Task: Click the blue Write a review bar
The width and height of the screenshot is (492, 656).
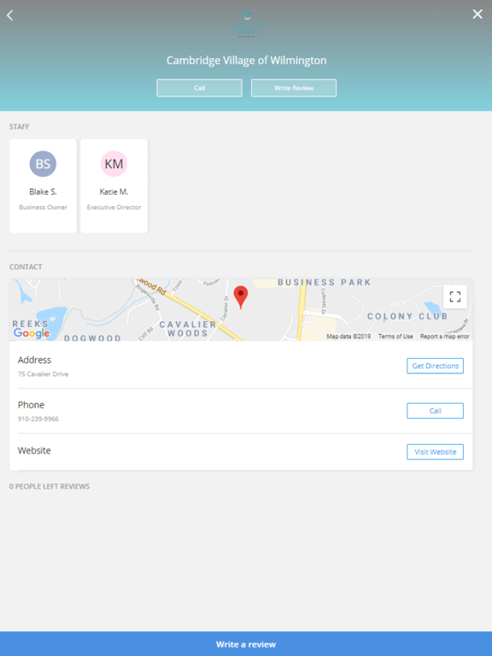Action: click(246, 644)
